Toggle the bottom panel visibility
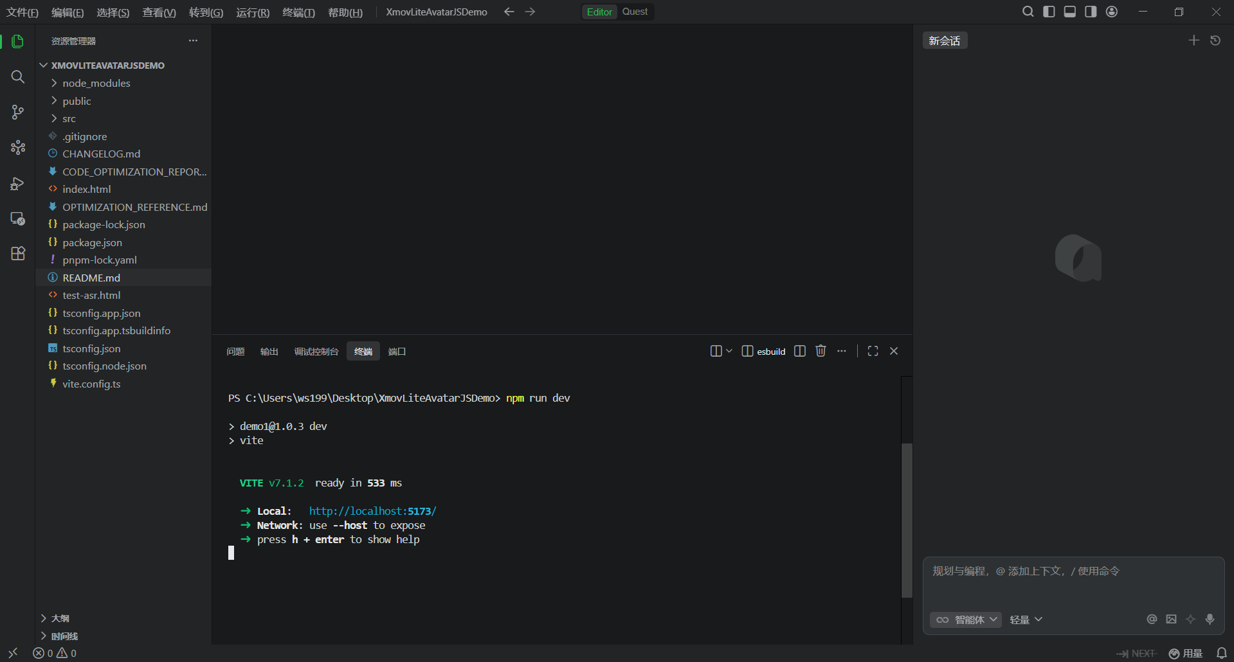 click(1069, 12)
